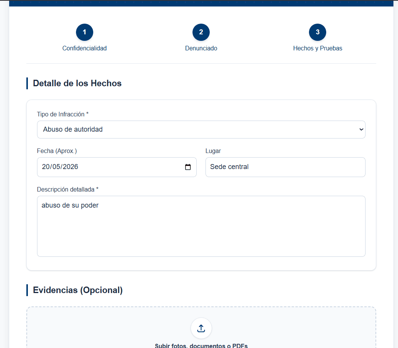Click the Fecha (Aprox.) label
Image resolution: width=398 pixels, height=348 pixels.
click(x=57, y=151)
